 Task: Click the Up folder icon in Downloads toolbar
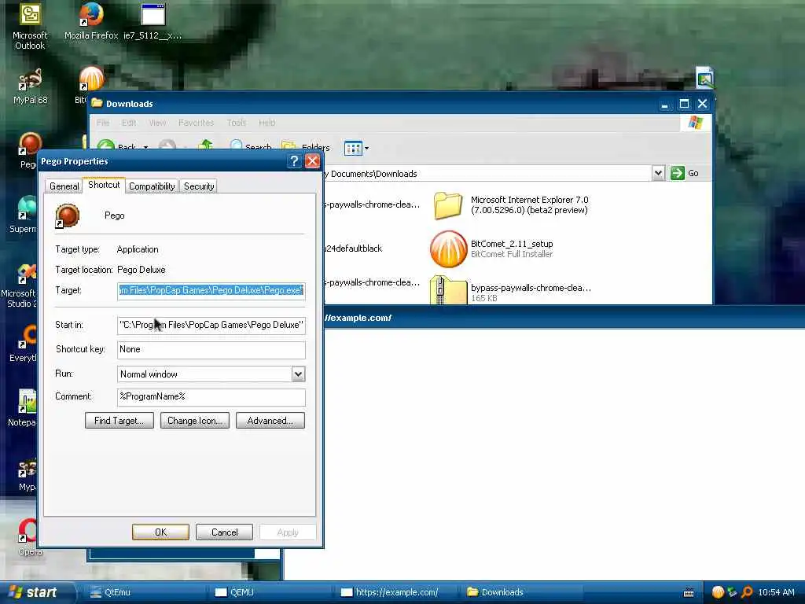coord(205,145)
